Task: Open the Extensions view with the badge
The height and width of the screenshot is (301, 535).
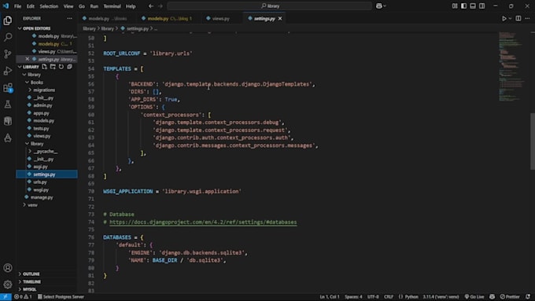Action: (8, 87)
